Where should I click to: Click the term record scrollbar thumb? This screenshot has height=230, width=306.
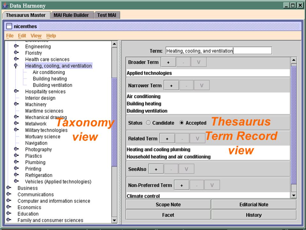pyautogui.click(x=294, y=125)
